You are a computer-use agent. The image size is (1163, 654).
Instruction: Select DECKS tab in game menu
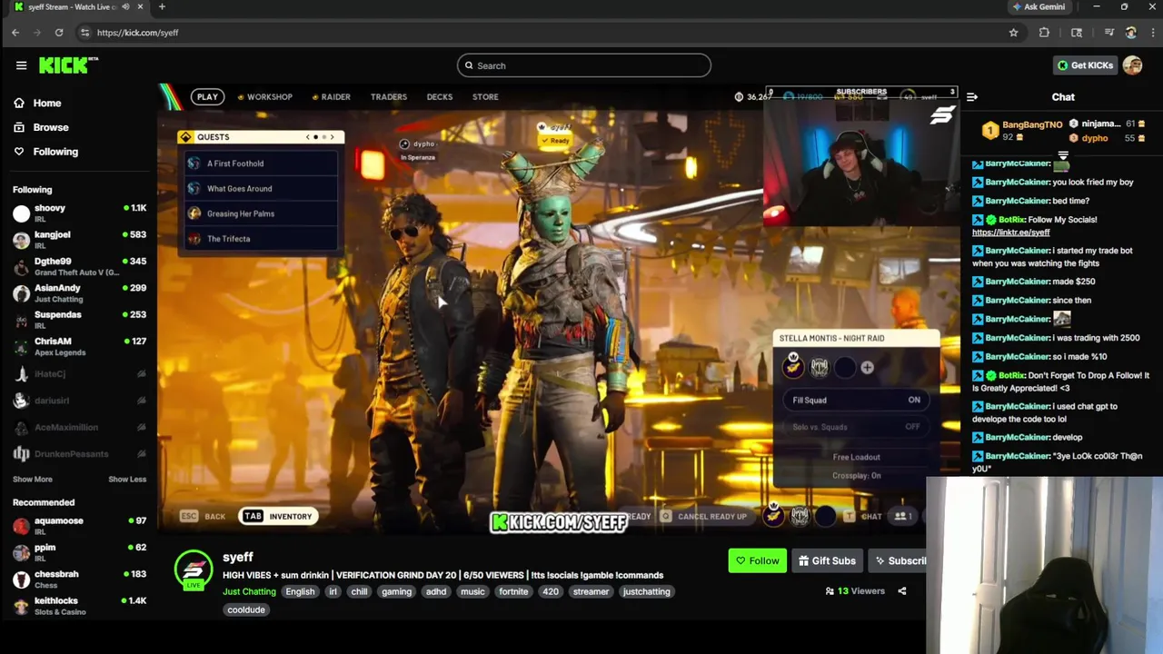click(x=440, y=97)
